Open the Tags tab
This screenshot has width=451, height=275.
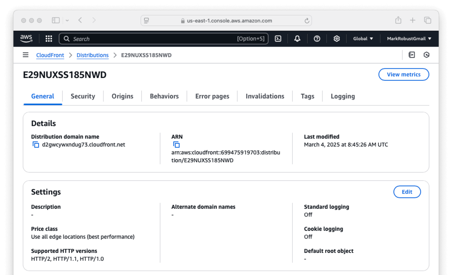tap(307, 96)
